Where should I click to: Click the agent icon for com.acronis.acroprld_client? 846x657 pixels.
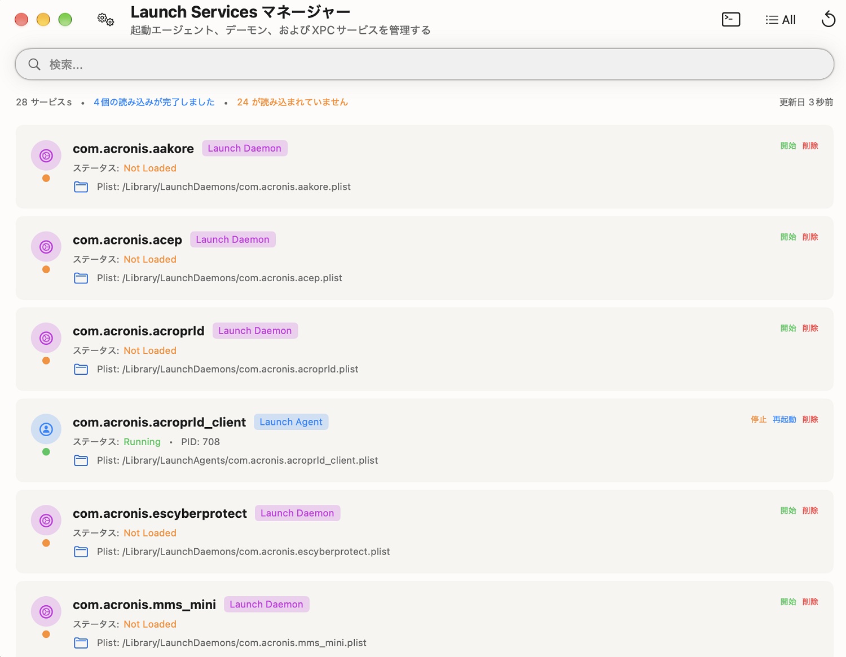coord(46,429)
